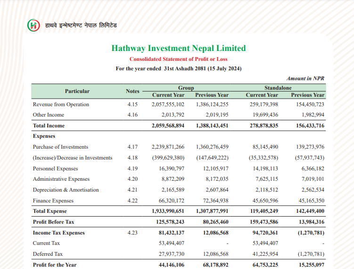
Task: Click note reference 4.23
Action: pos(132,233)
